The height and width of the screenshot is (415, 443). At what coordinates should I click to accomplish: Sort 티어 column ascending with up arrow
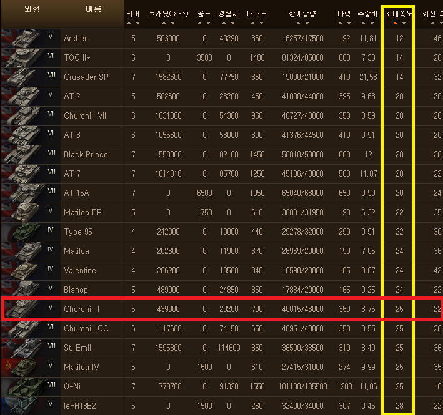click(129, 23)
